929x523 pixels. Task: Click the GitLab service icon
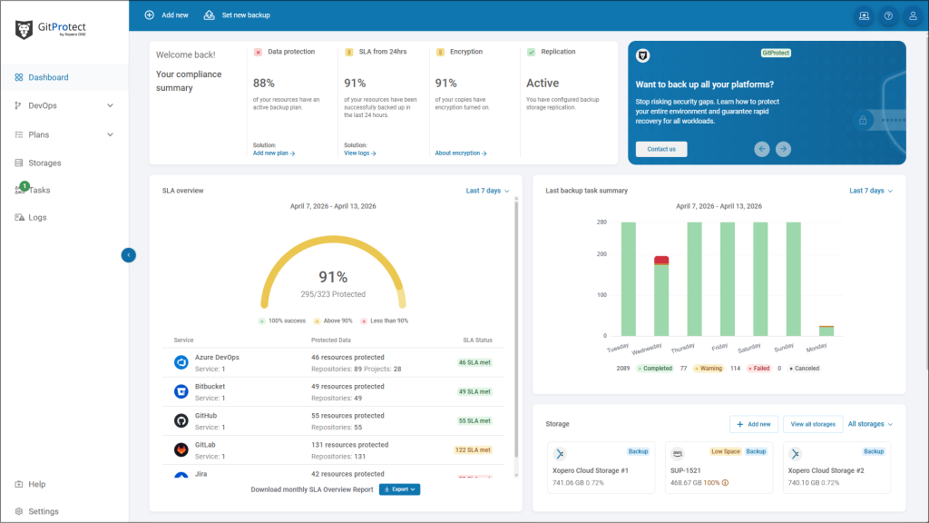pos(180,449)
